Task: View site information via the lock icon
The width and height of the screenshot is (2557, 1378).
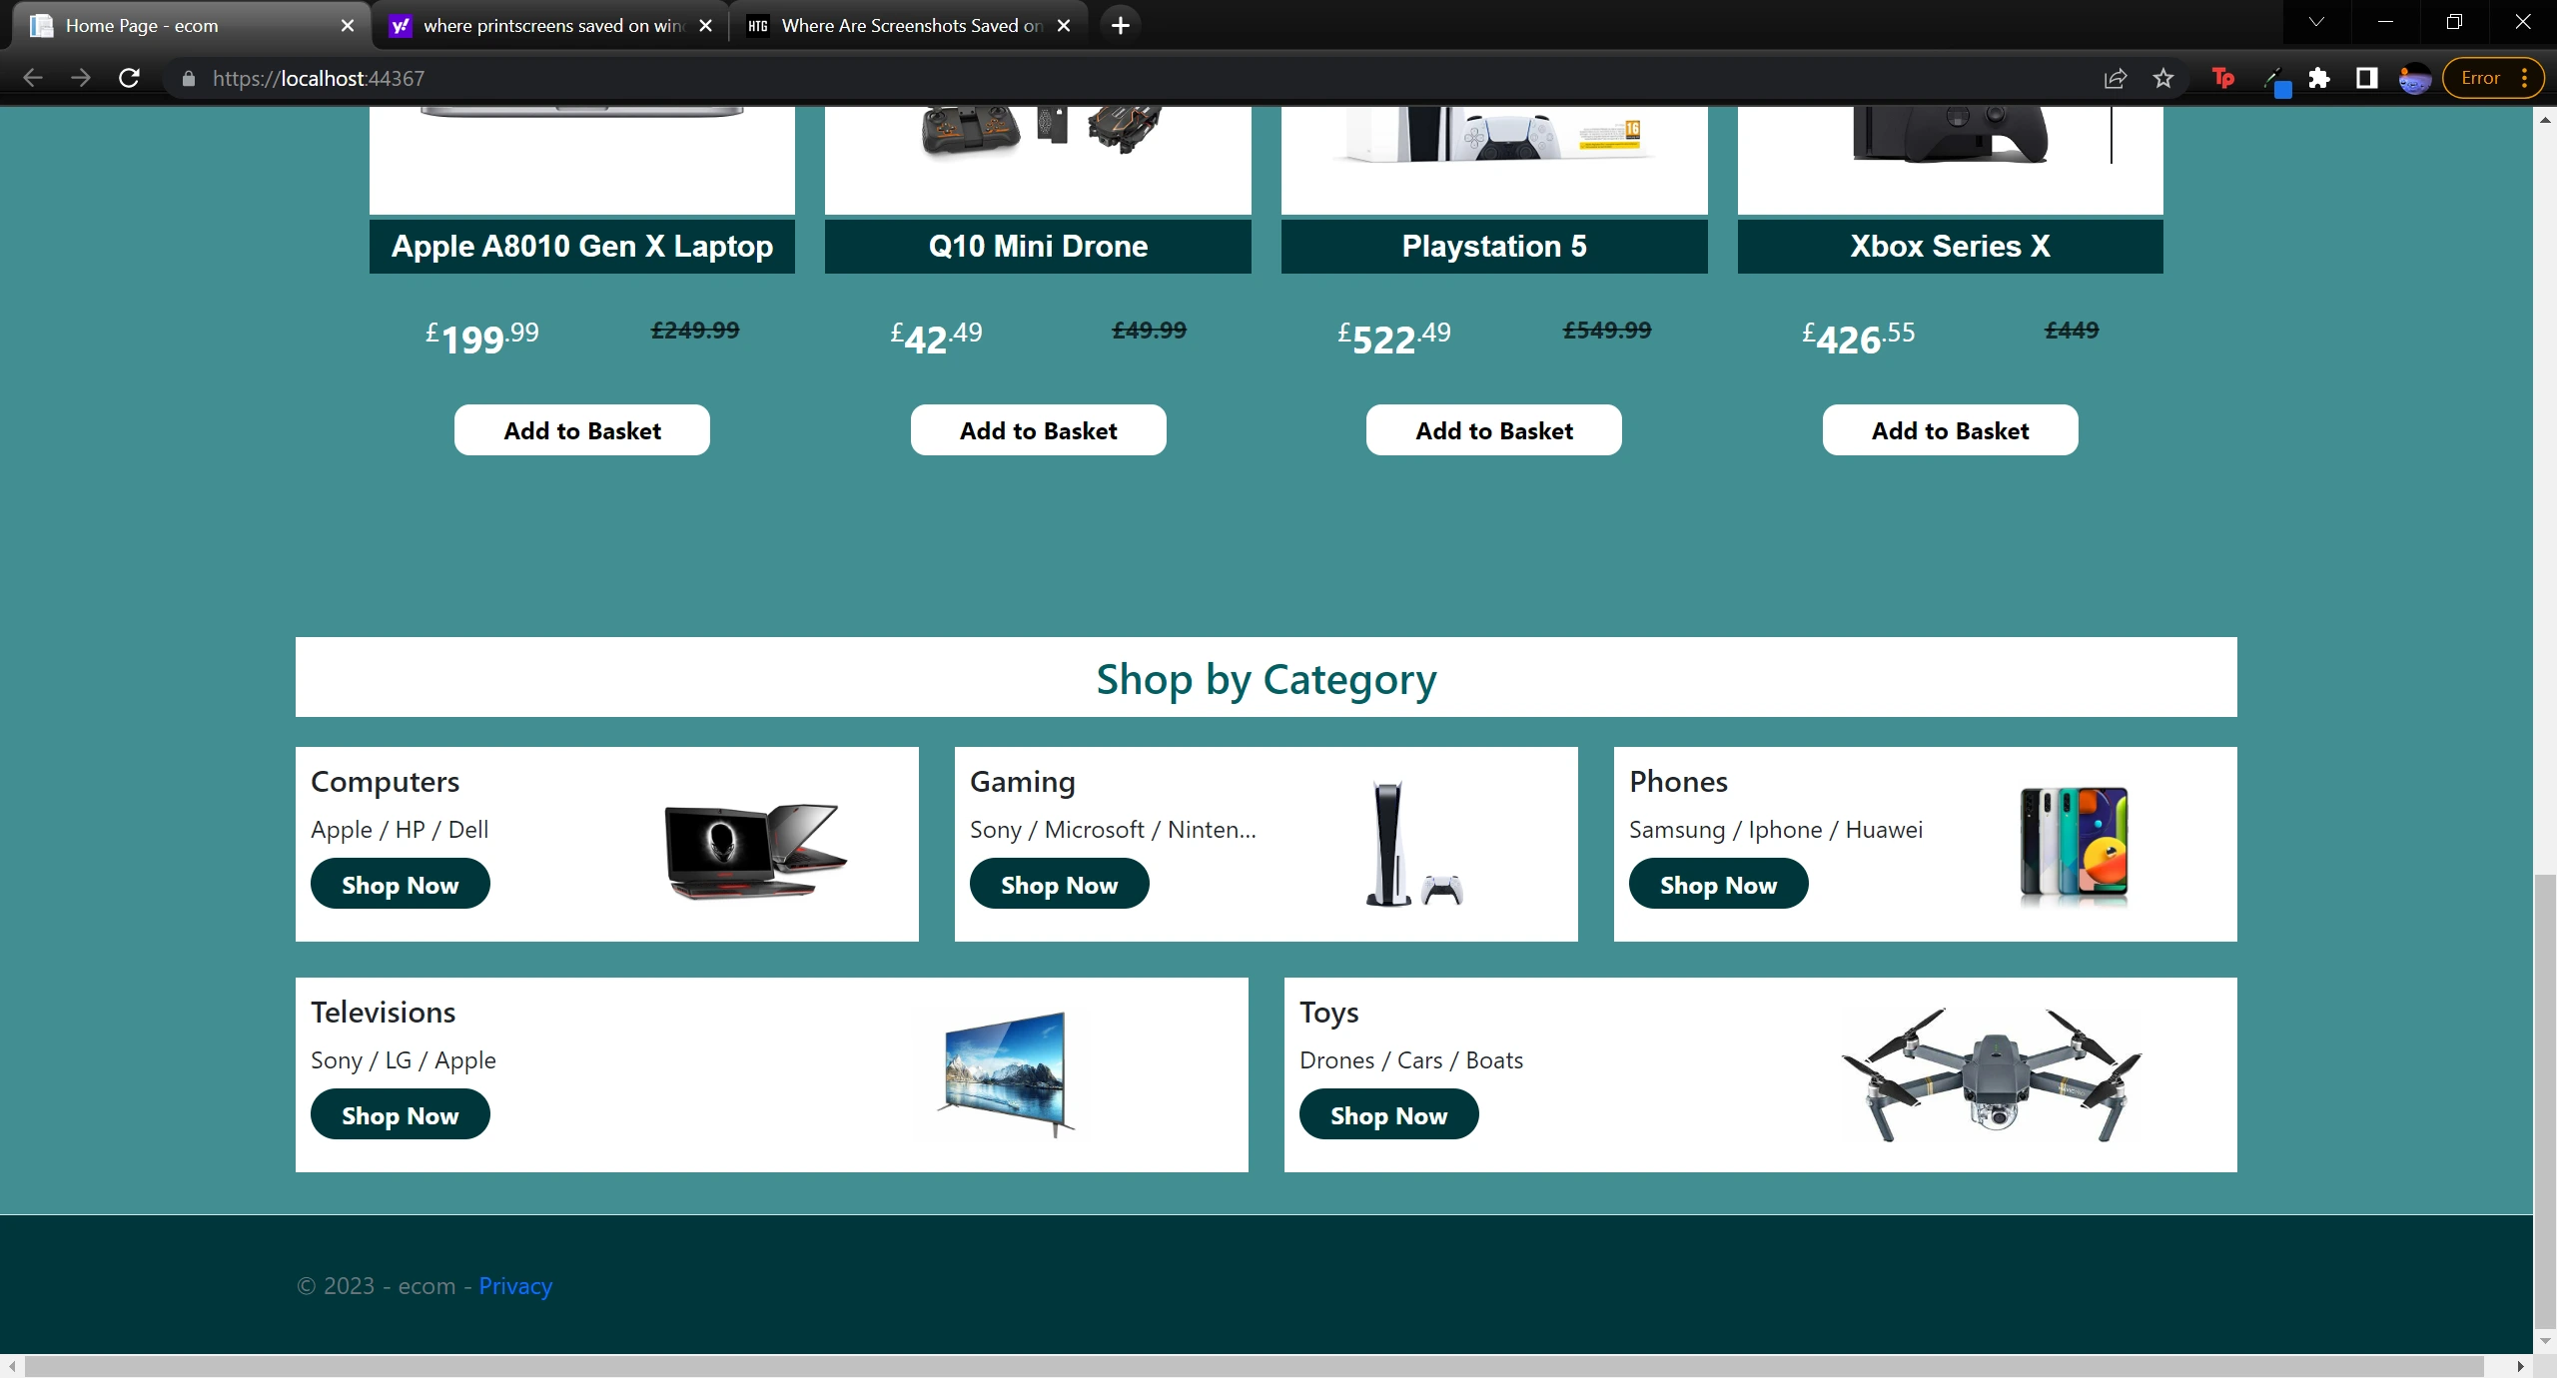Action: pos(188,78)
